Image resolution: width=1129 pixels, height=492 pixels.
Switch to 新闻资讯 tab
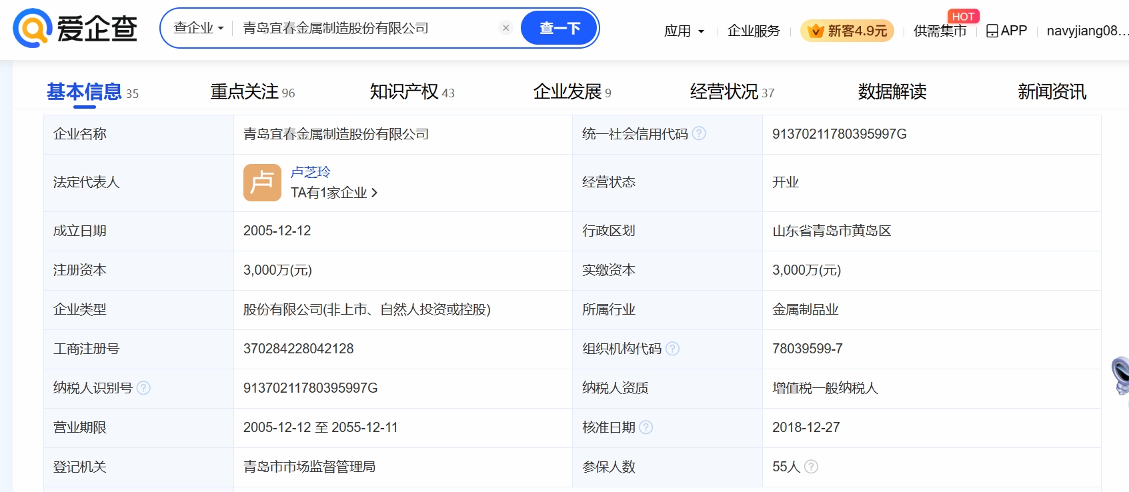pos(1052,92)
